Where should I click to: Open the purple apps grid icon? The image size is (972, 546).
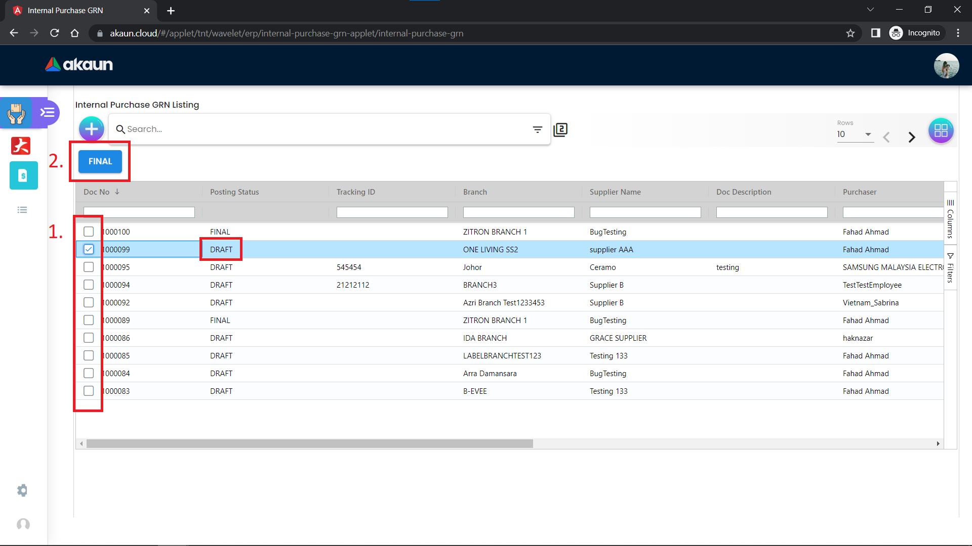(941, 131)
